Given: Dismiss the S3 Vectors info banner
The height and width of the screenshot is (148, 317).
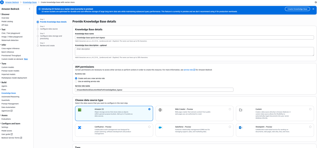Looking at the screenshot, I should (x=313, y=9).
